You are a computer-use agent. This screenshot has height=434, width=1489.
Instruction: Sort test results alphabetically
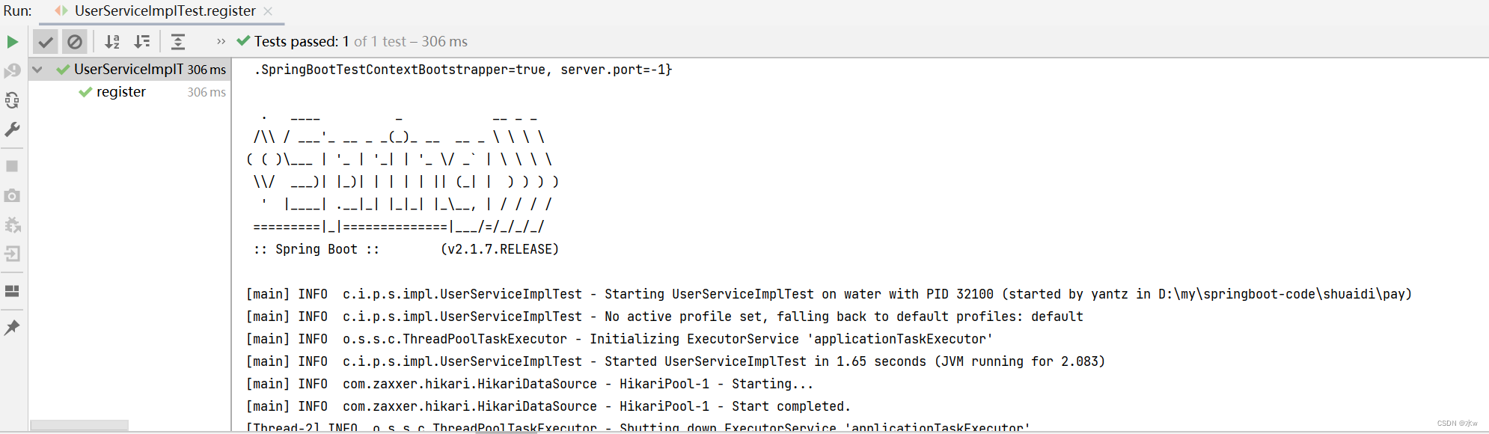tap(112, 41)
